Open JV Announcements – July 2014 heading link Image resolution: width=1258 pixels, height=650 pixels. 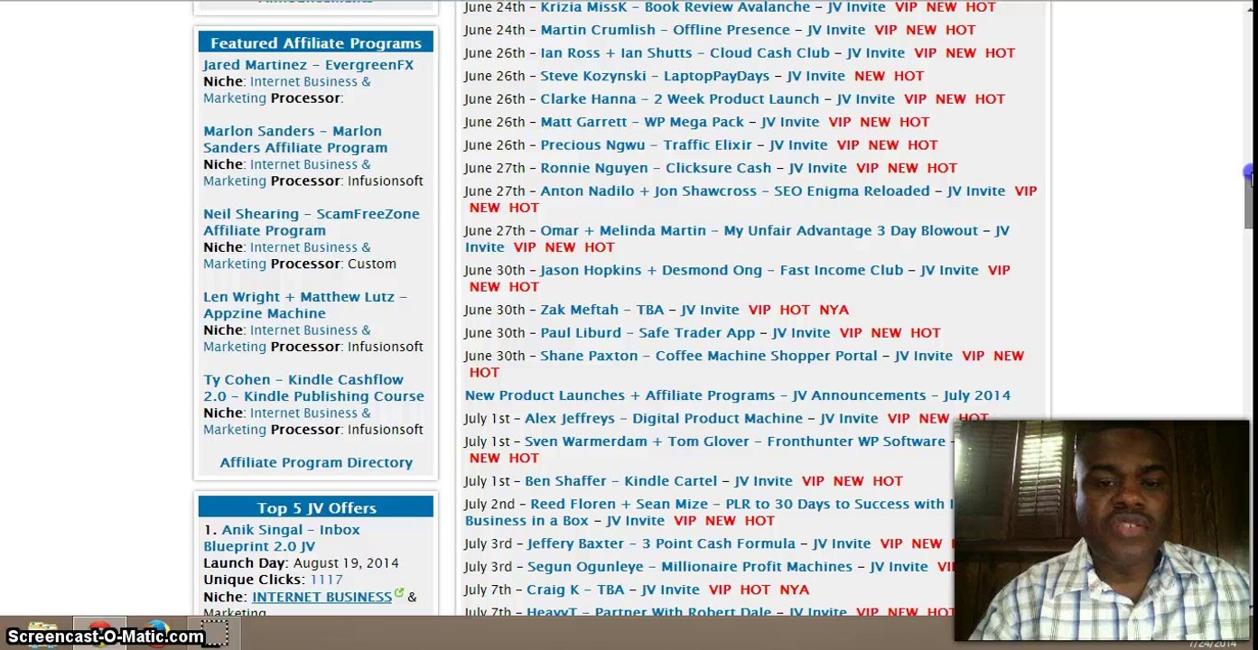coord(738,395)
